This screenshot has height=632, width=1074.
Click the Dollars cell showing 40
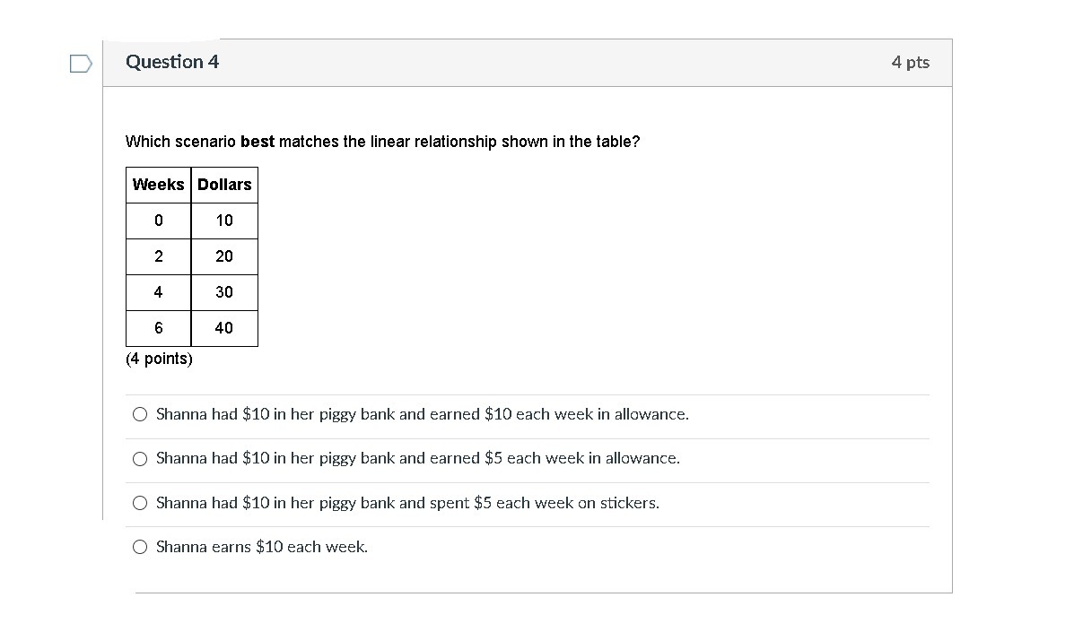tap(224, 328)
